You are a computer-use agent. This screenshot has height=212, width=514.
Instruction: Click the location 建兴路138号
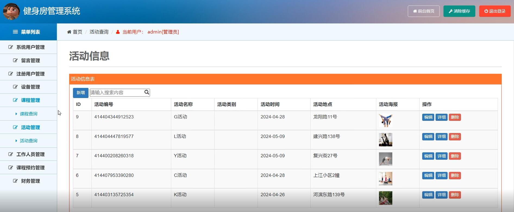coord(327,136)
